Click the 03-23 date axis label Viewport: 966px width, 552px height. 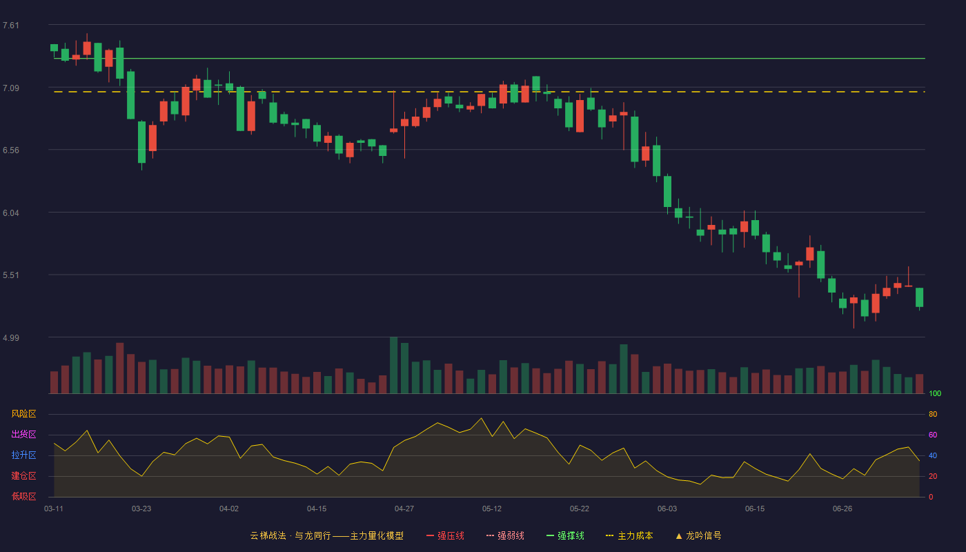pos(141,509)
